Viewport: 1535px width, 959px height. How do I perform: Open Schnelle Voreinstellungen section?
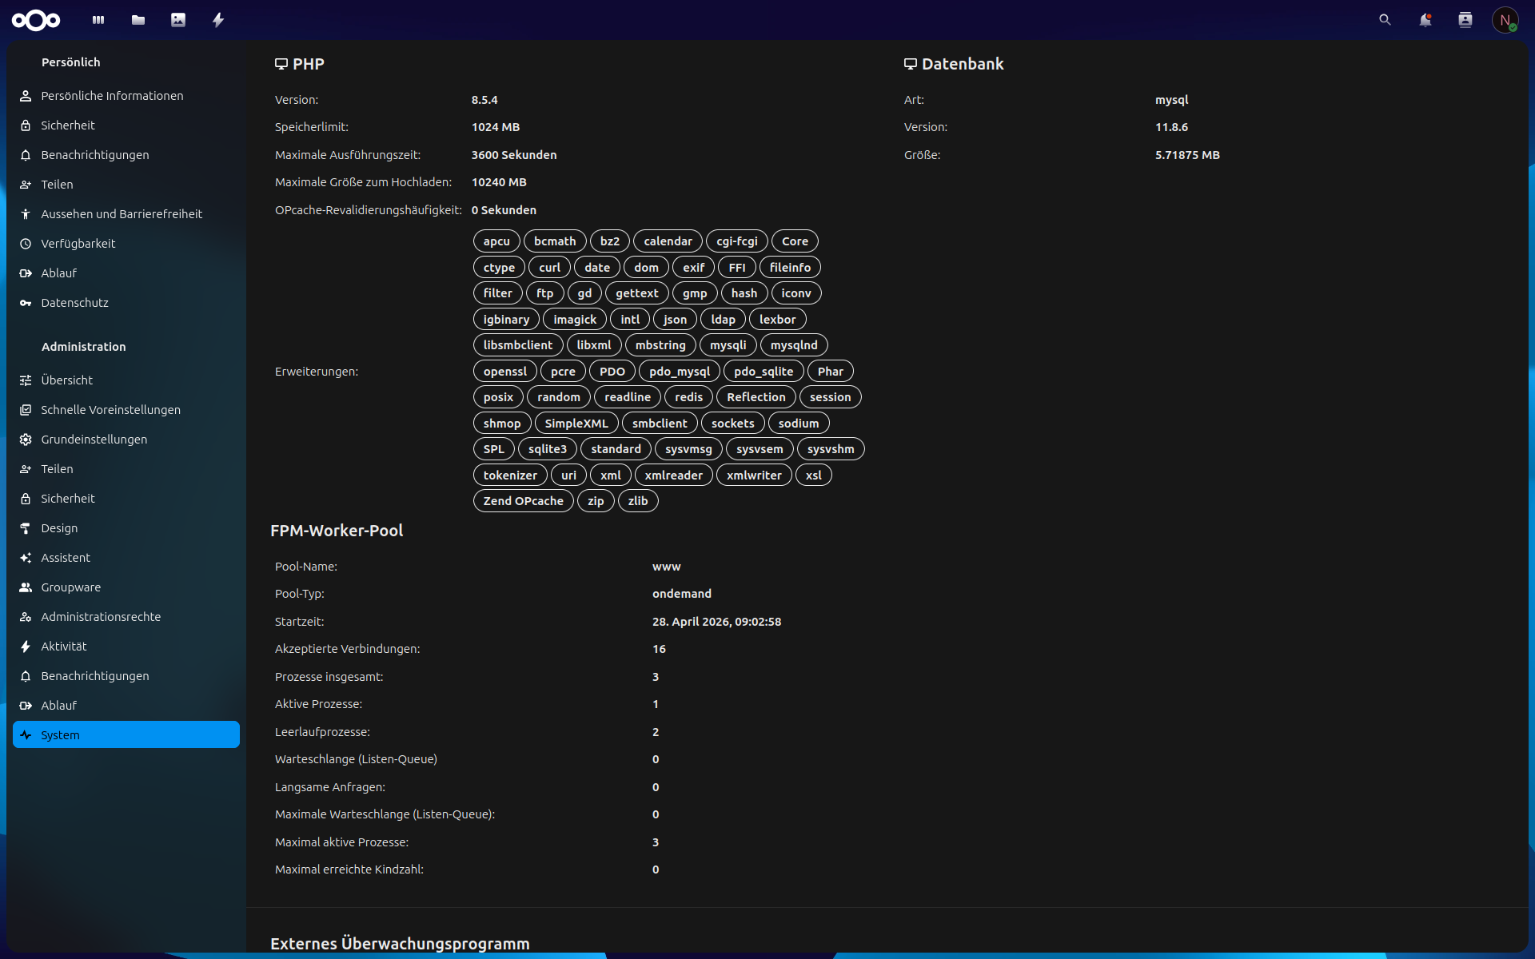pyautogui.click(x=110, y=410)
